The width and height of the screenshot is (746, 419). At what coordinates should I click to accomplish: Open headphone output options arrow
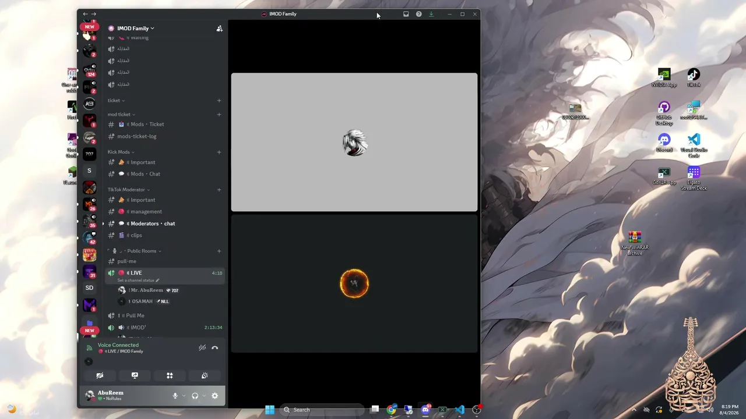tap(204, 396)
